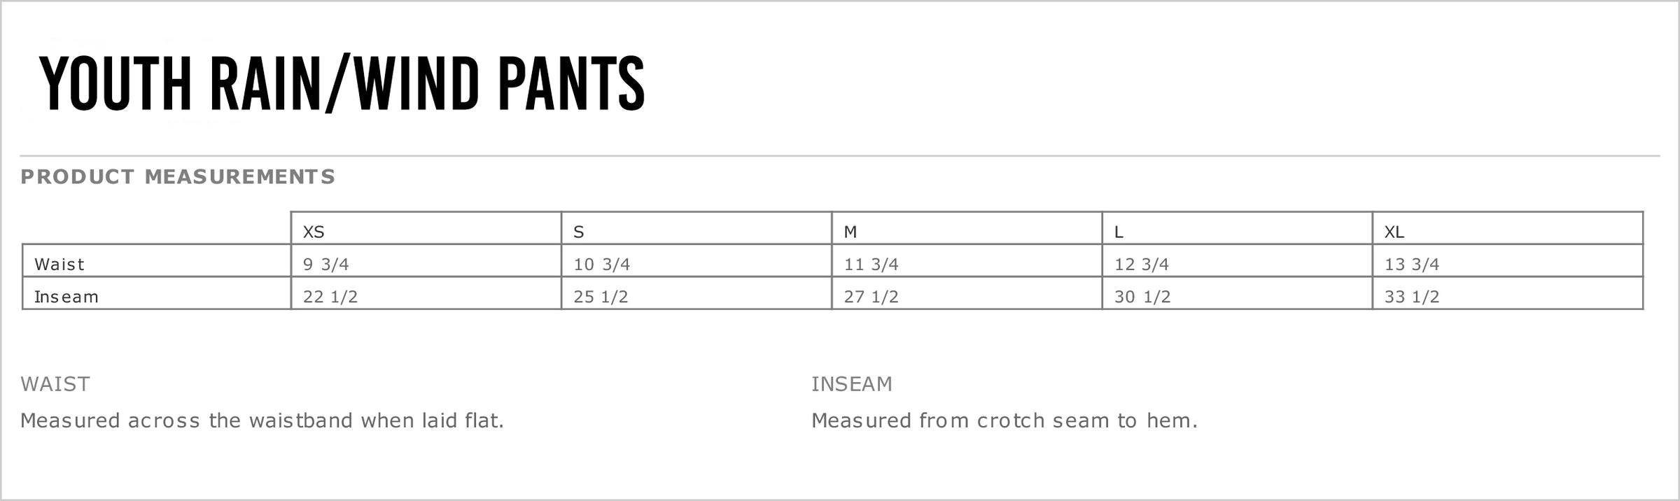
Task: Click the S size column header
Action: point(579,232)
